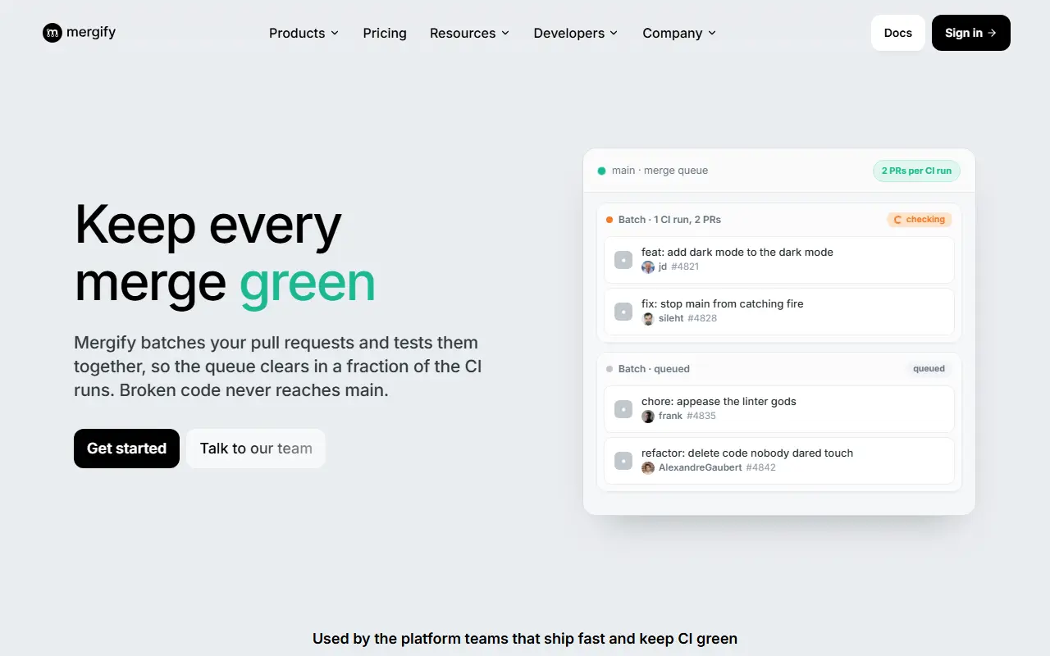Viewport: 1050px width, 656px height.
Task: Click status icon for 'stop main from catching fire'
Action: click(623, 312)
